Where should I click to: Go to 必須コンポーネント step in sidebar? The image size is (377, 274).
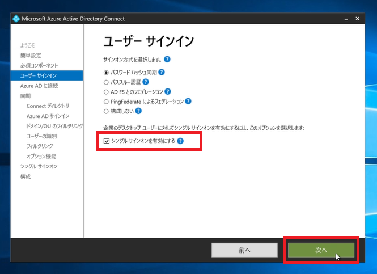(x=39, y=65)
